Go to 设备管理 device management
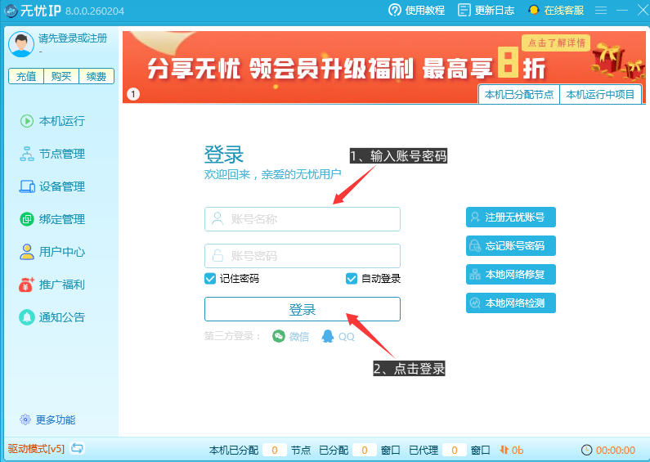This screenshot has width=650, height=462. 52,186
